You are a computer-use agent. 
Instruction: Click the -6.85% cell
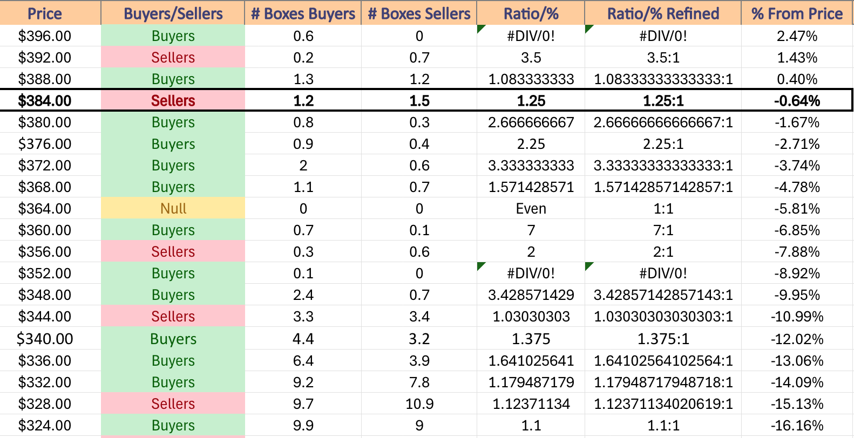pos(797,230)
